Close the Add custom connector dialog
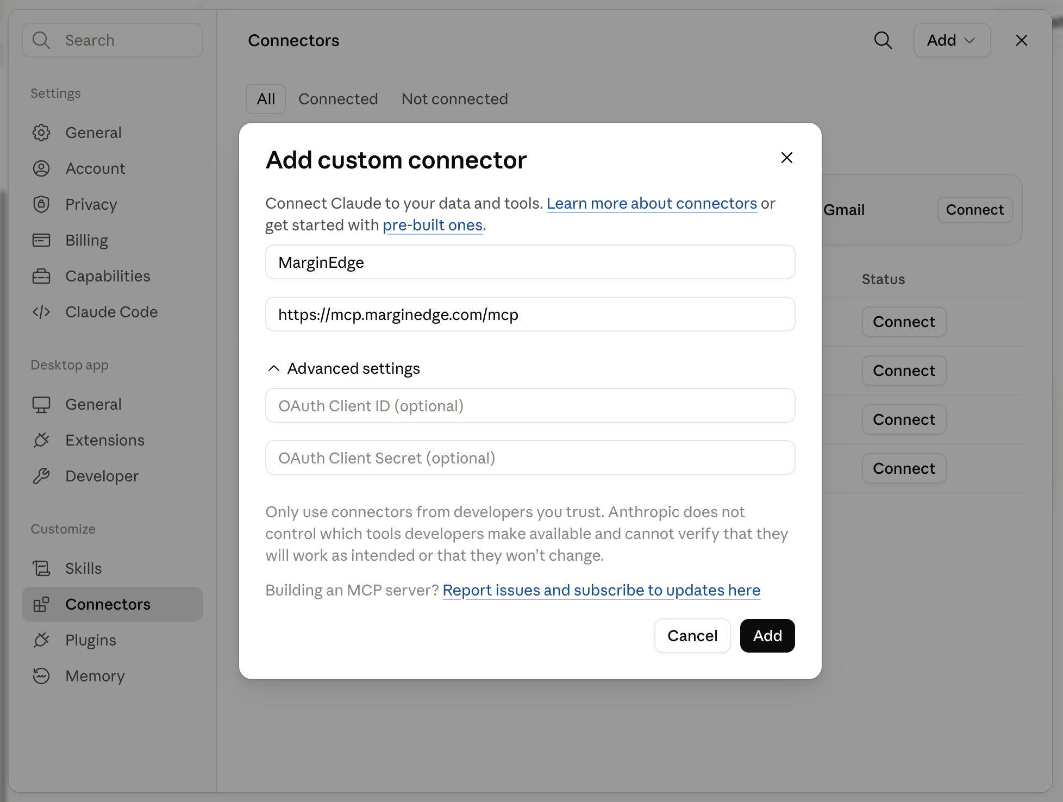The height and width of the screenshot is (802, 1063). (787, 158)
